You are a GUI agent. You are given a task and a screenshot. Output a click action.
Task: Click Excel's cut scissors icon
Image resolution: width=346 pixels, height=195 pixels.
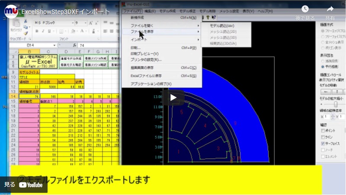tap(26, 21)
